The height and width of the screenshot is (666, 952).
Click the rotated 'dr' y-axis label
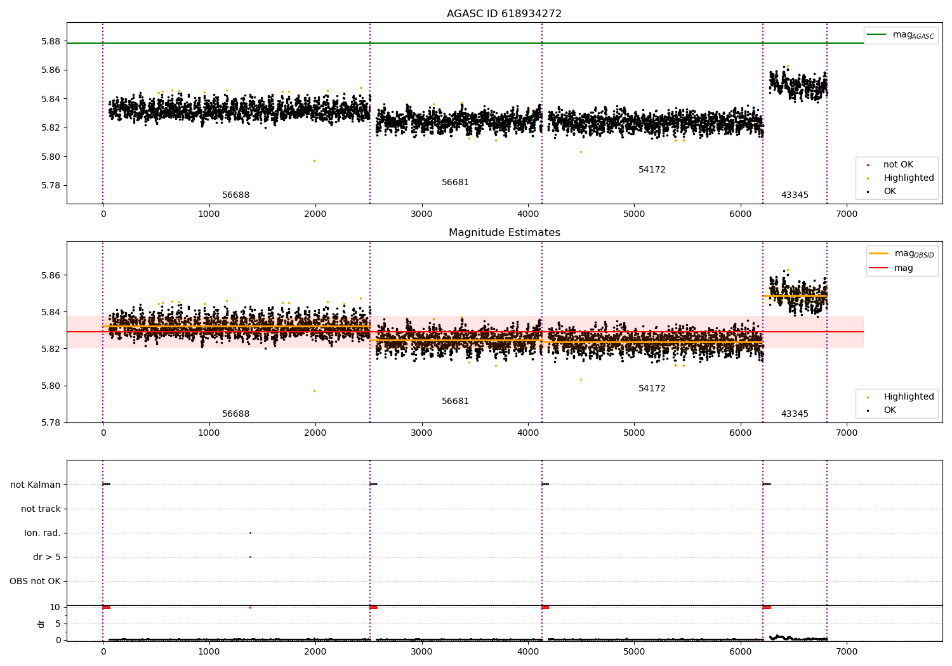coord(41,624)
